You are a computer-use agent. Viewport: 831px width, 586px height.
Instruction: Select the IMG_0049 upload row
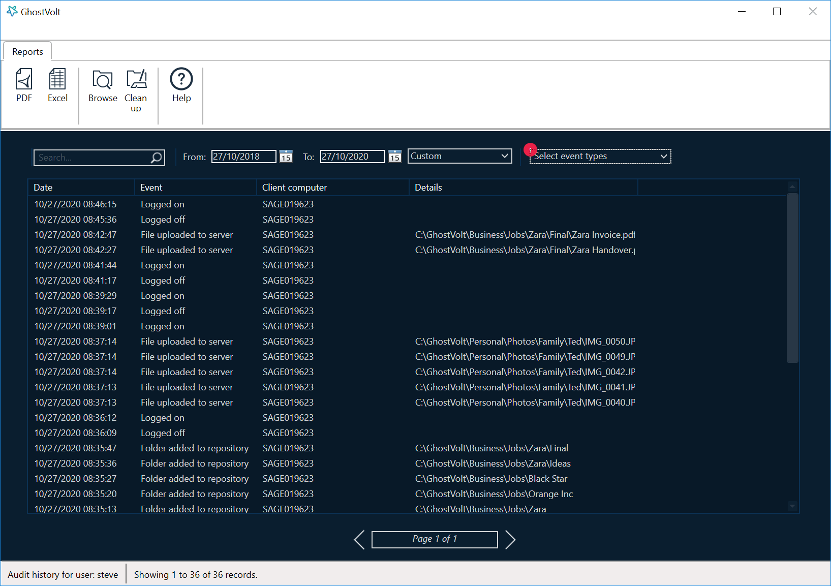(407, 356)
